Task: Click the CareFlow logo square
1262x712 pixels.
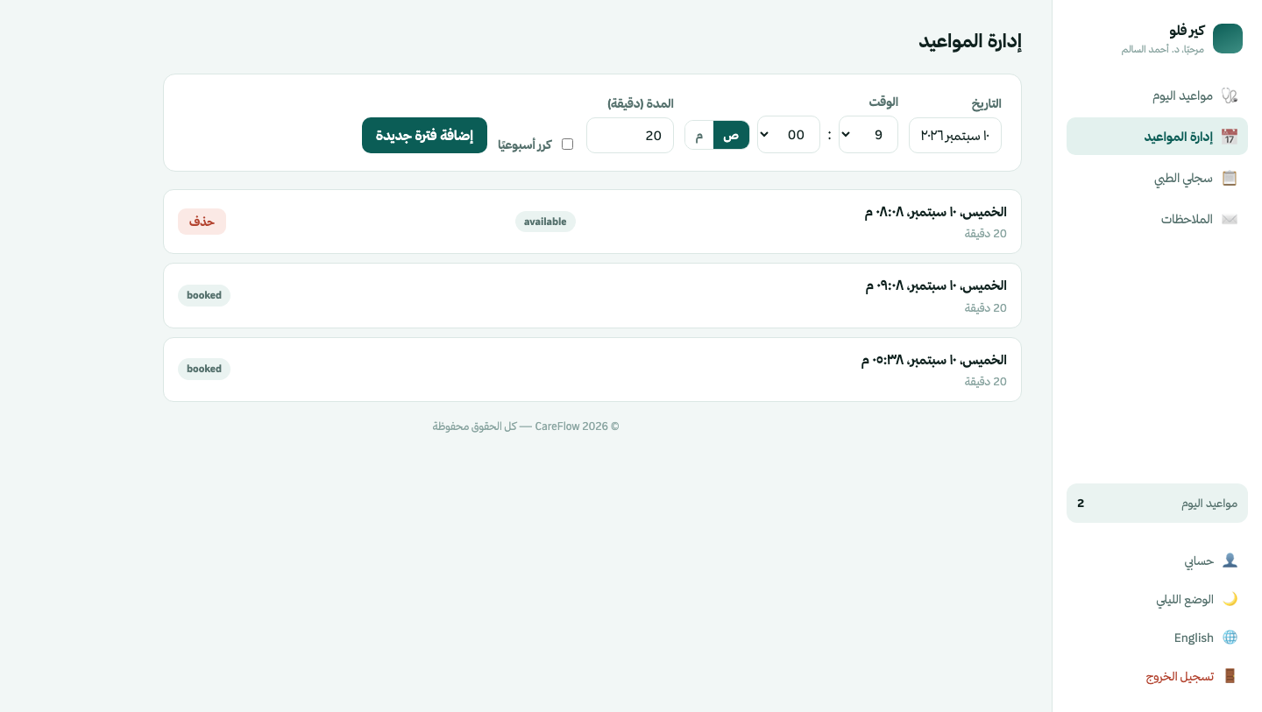Action: (x=1227, y=39)
